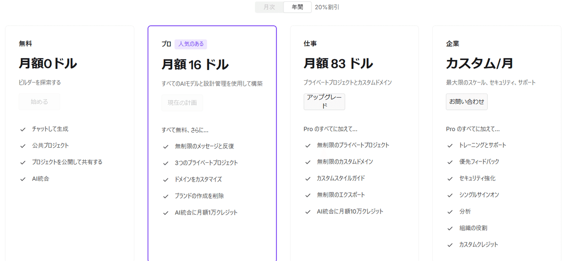The width and height of the screenshot is (568, 261).
Task: Click the 始める button in free plan
Action: click(39, 101)
